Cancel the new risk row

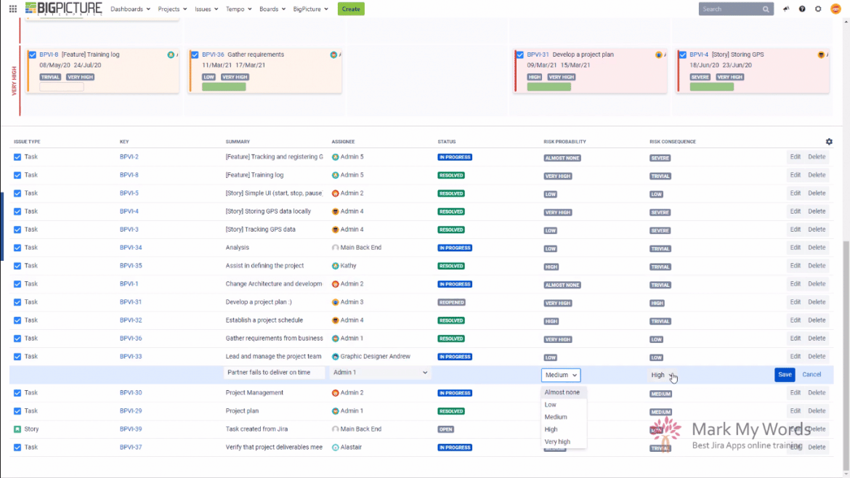click(811, 375)
